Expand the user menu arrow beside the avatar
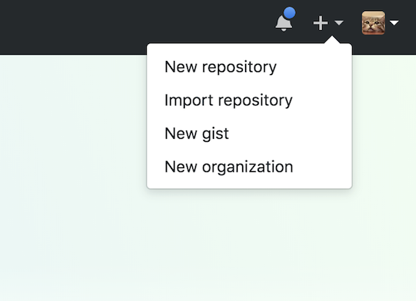Image resolution: width=416 pixels, height=301 pixels. 394,23
